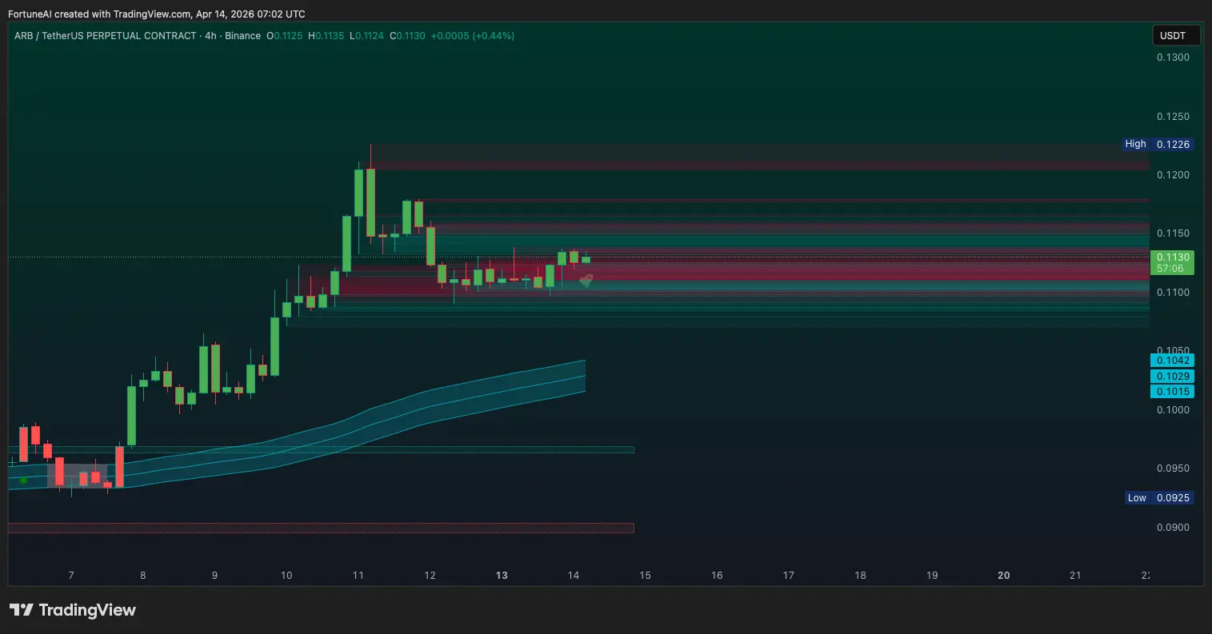Click 0.0950 on the price axis
Viewport: 1212px width, 634px height.
(x=1173, y=469)
